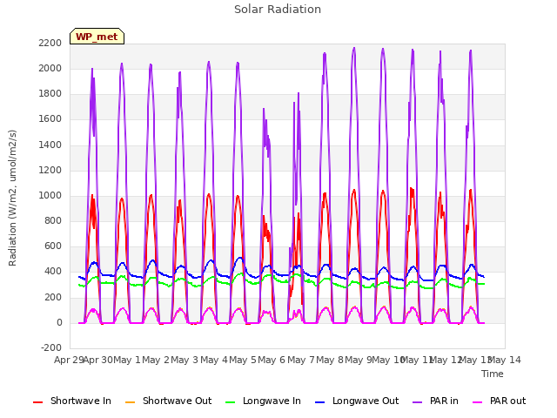This screenshot has height=418, width=557.
Task: Click the 400 y-axis tick label
Action: coord(53,272)
